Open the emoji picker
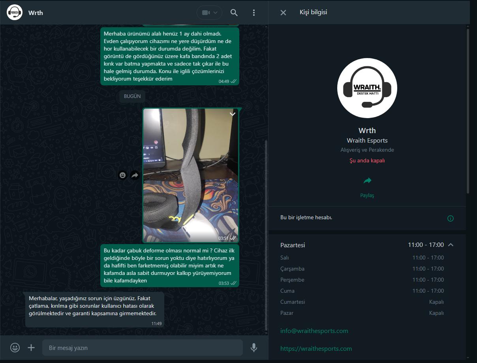This screenshot has height=363, width=477. tap(15, 348)
